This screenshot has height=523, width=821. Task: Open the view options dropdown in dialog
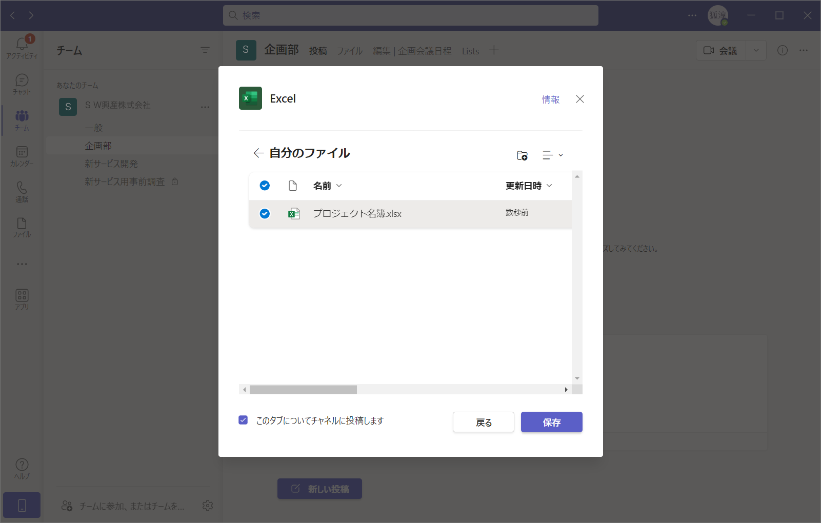[x=553, y=155]
